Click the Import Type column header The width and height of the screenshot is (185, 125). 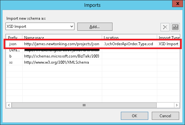[x=168, y=37]
